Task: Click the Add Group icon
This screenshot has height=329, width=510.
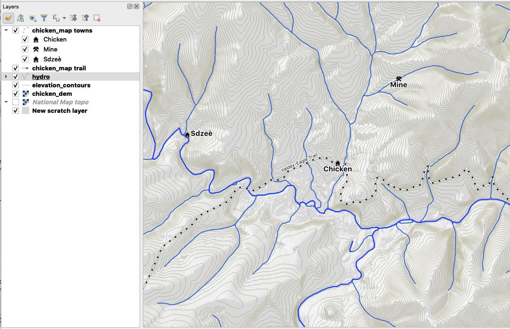Action: 20,18
